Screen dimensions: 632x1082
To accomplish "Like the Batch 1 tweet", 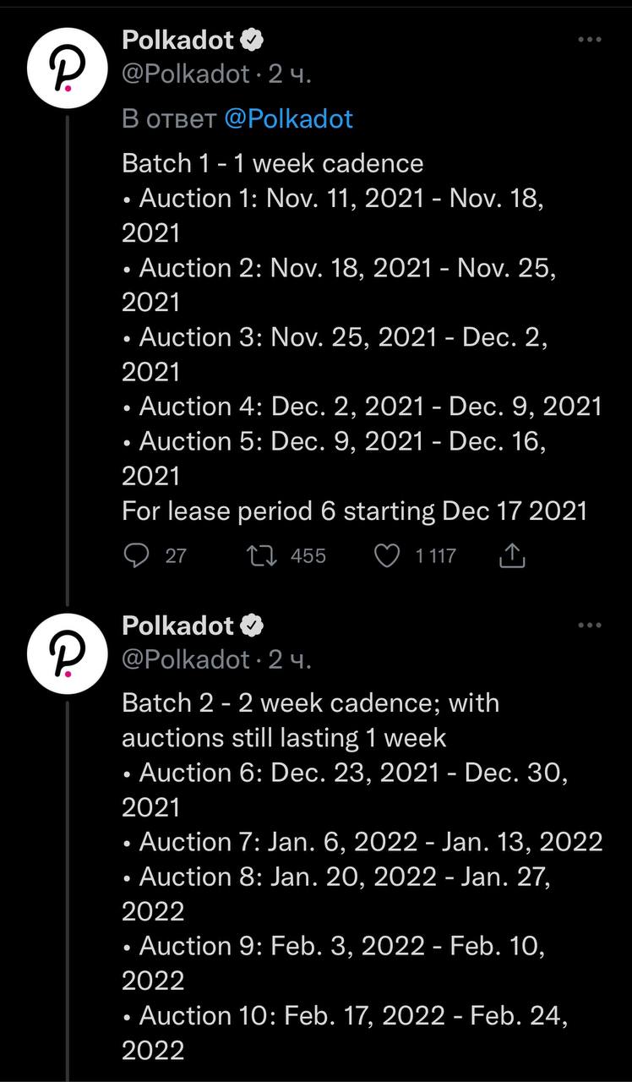I will 386,555.
